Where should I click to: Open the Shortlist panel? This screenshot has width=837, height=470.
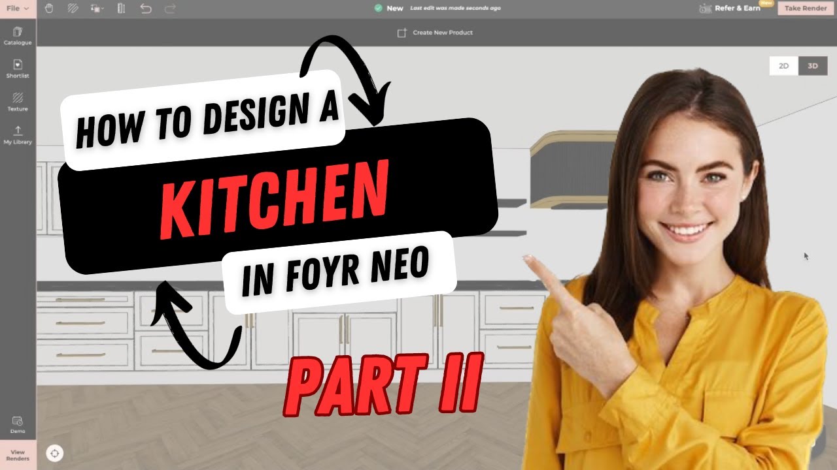[x=18, y=69]
